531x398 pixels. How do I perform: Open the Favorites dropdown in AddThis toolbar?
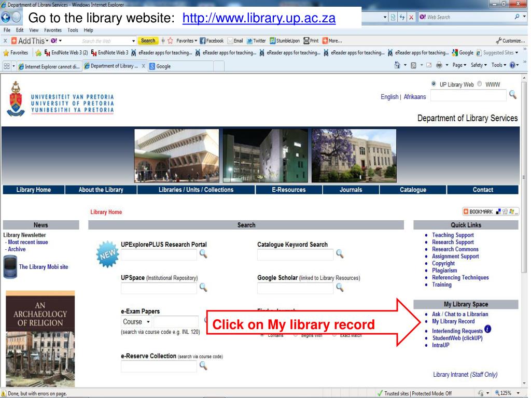point(187,40)
